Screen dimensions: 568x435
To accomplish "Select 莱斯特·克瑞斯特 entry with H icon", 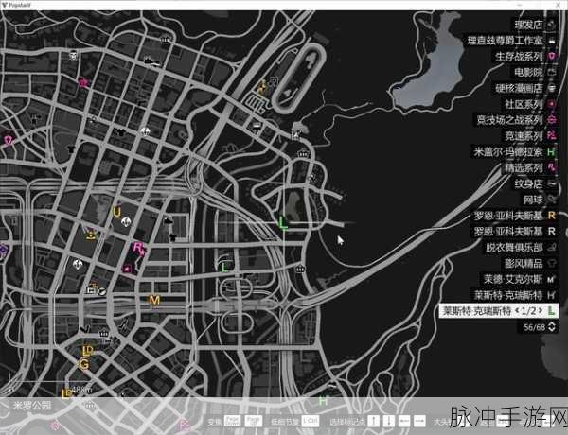I will (515, 295).
